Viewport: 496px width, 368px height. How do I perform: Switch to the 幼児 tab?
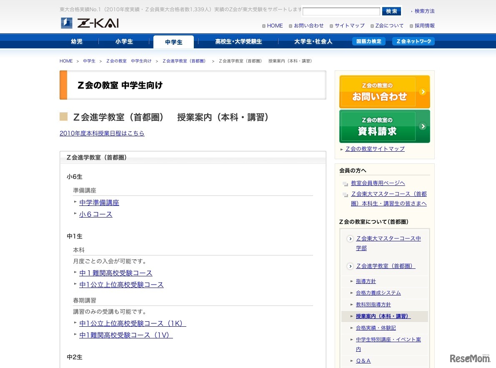(x=76, y=41)
